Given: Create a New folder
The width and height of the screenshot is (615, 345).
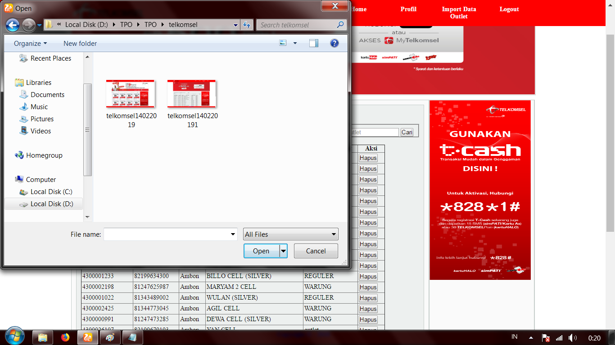Looking at the screenshot, I should [x=80, y=44].
